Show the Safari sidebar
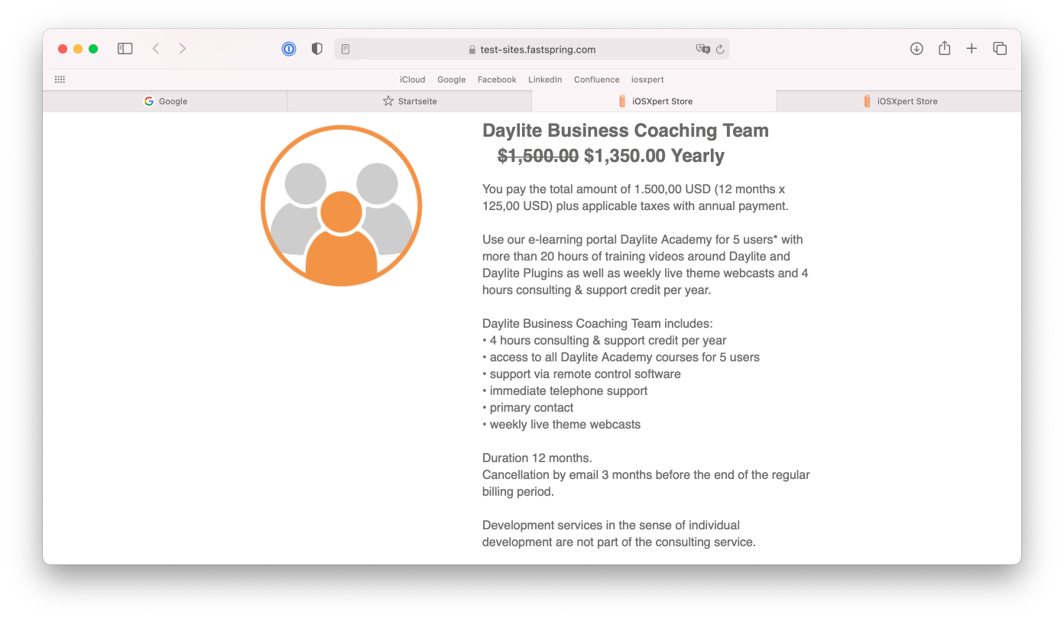 125,49
